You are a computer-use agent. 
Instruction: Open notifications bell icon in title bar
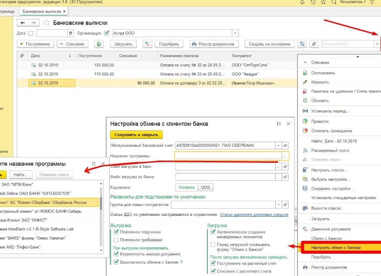point(302,2)
